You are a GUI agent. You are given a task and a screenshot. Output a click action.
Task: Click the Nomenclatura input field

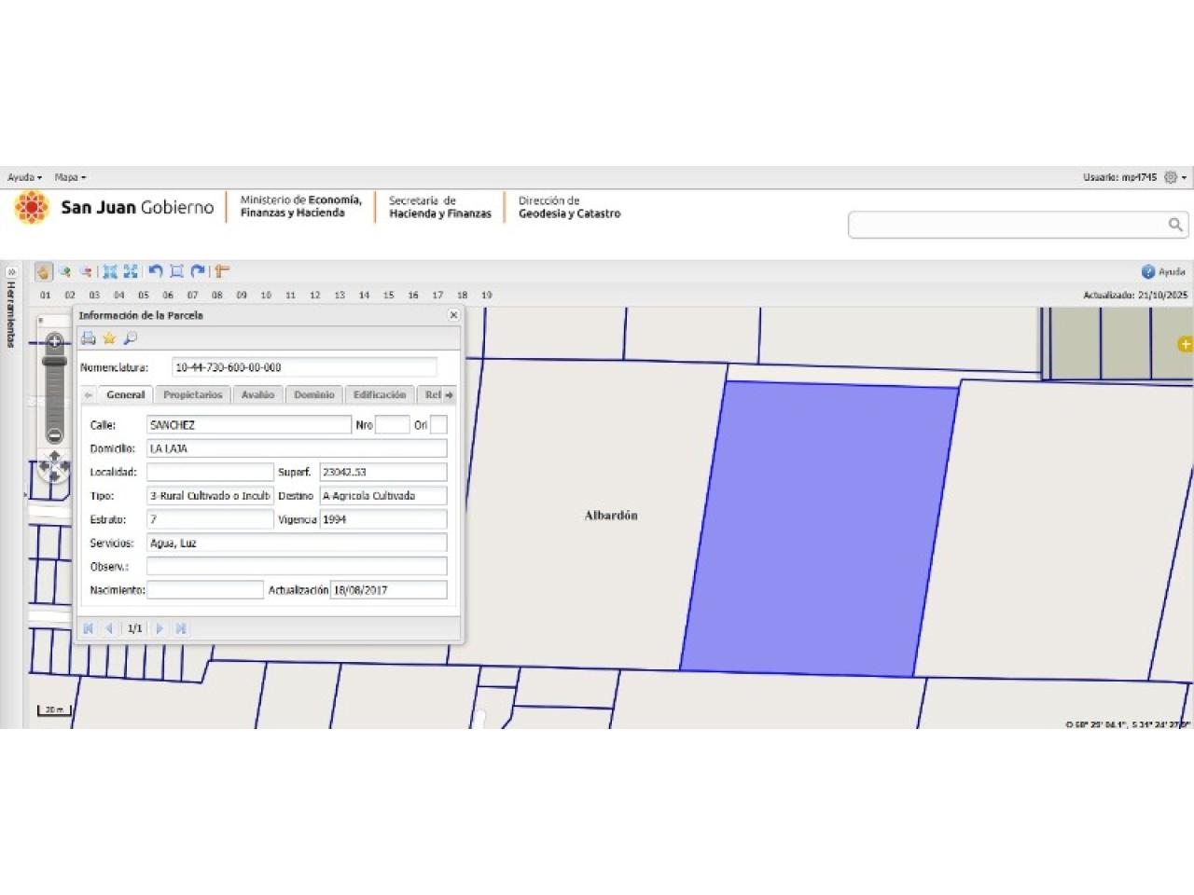(304, 367)
